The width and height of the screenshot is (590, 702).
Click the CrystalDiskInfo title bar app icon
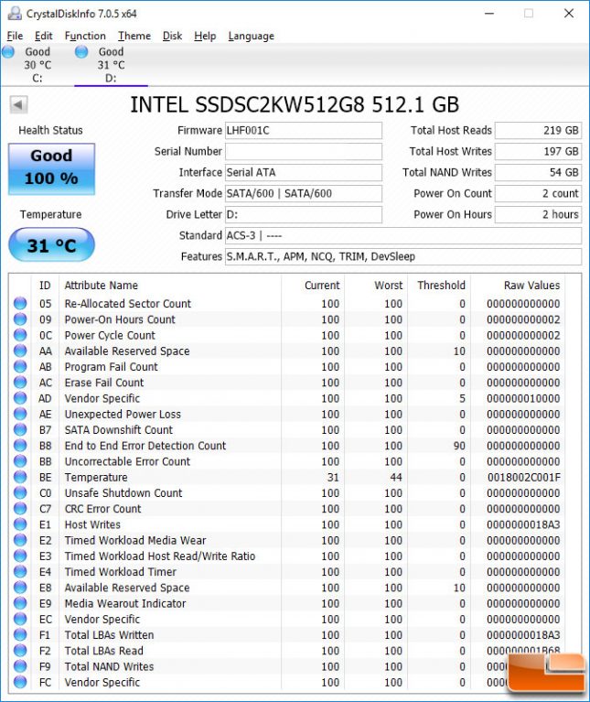15,14
